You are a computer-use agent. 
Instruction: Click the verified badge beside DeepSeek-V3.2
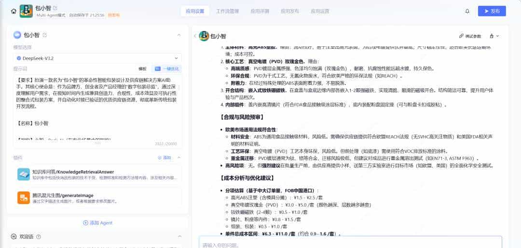click(x=19, y=58)
